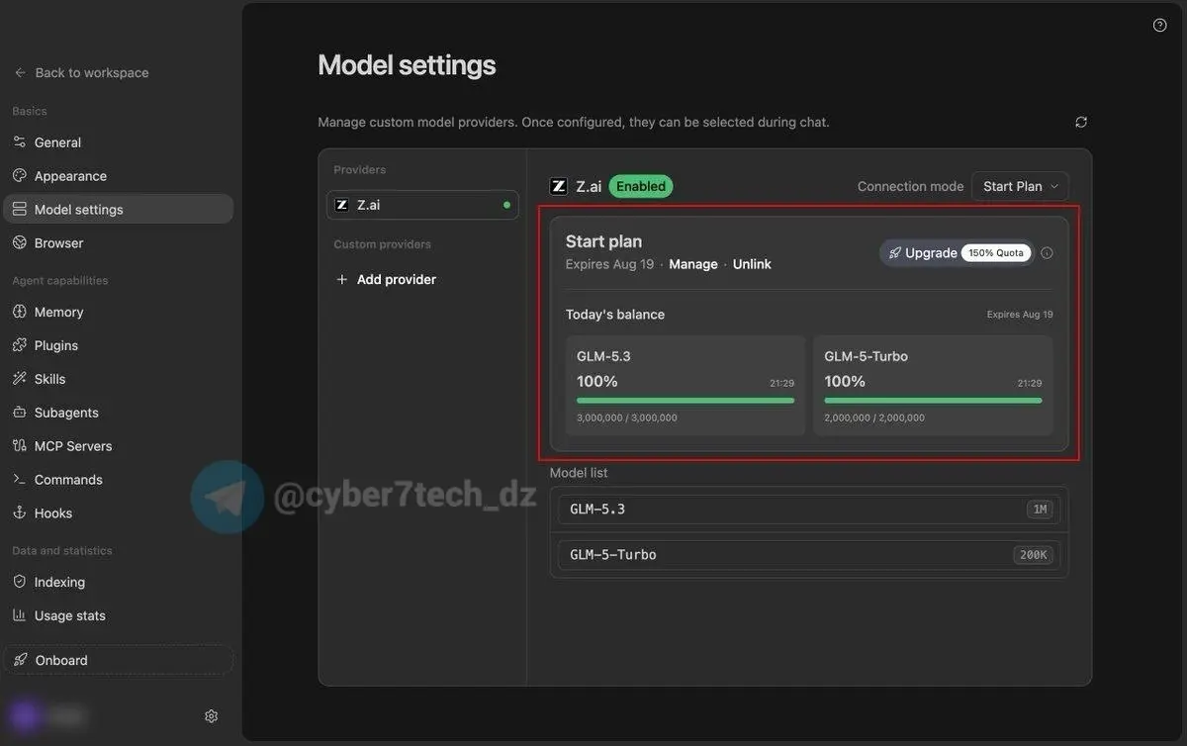Click the user avatar at sidebar bottom
1187x746 pixels.
pos(26,716)
